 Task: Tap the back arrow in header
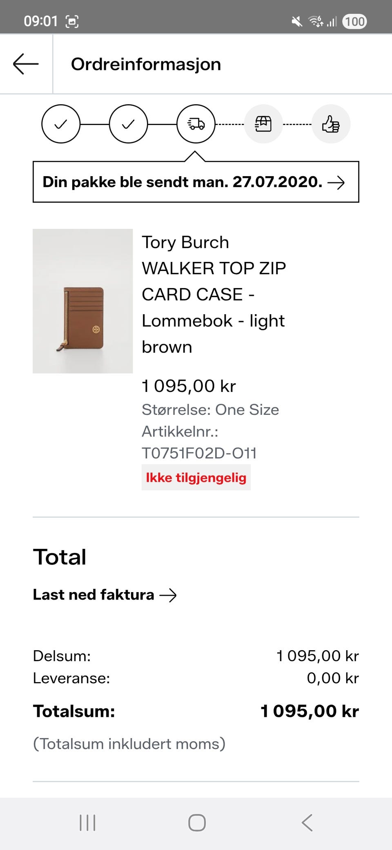pos(26,64)
